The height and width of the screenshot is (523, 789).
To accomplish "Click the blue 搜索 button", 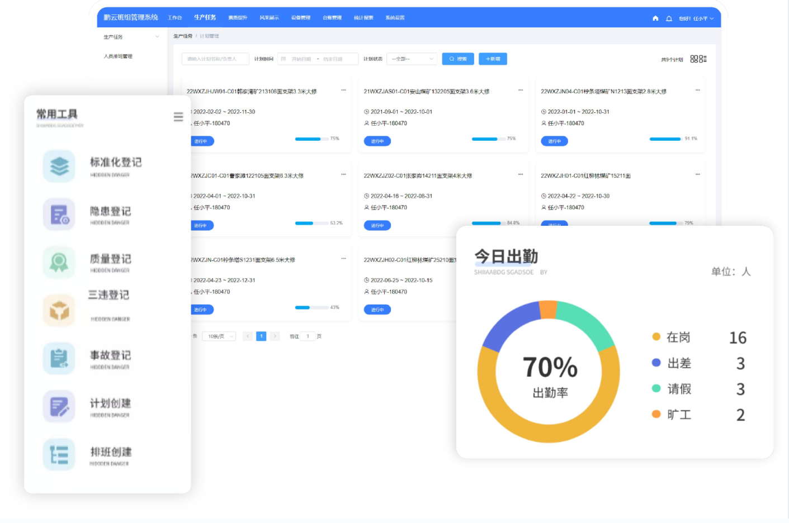I will (458, 59).
